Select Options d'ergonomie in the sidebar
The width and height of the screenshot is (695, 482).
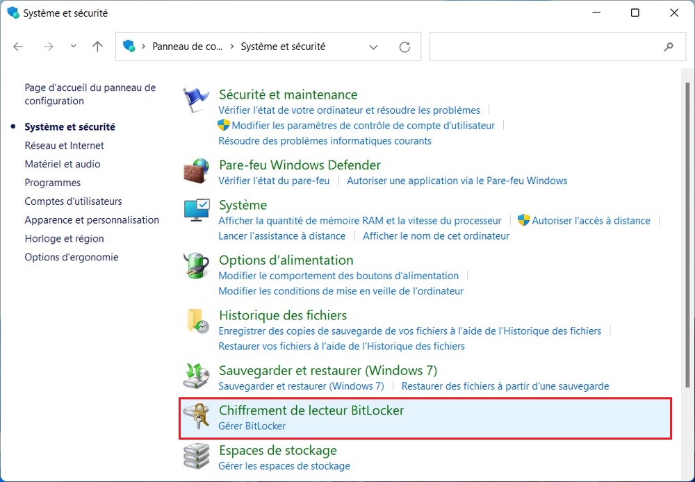[x=72, y=257]
